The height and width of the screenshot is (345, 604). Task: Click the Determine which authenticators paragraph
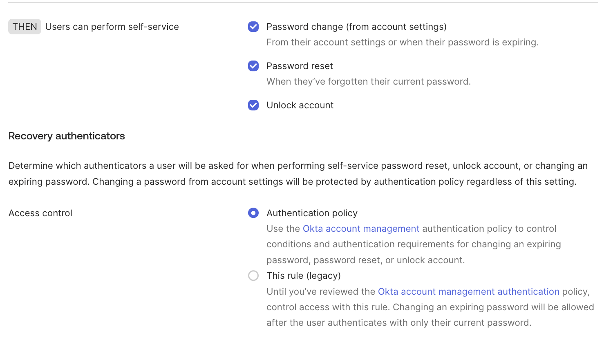pos(298,174)
